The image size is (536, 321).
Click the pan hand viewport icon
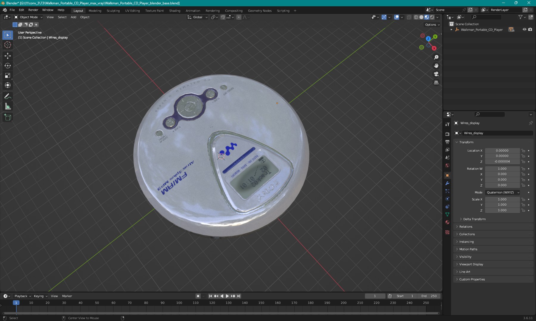pos(436,66)
